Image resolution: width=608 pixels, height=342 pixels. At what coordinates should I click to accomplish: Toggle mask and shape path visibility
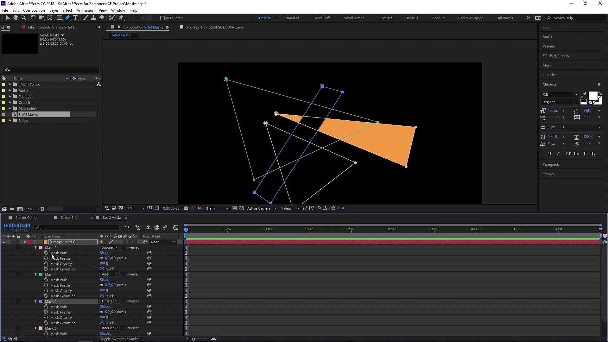(157, 208)
